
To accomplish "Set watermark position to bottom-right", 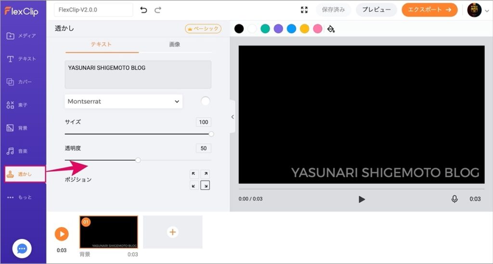I will (x=205, y=185).
